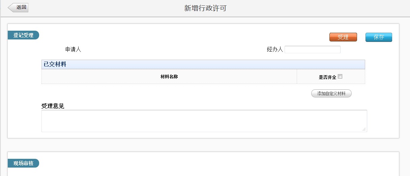Viewport: 410px width, 176px height.
Task: Click the 已交材料 table header bar
Action: click(x=203, y=64)
